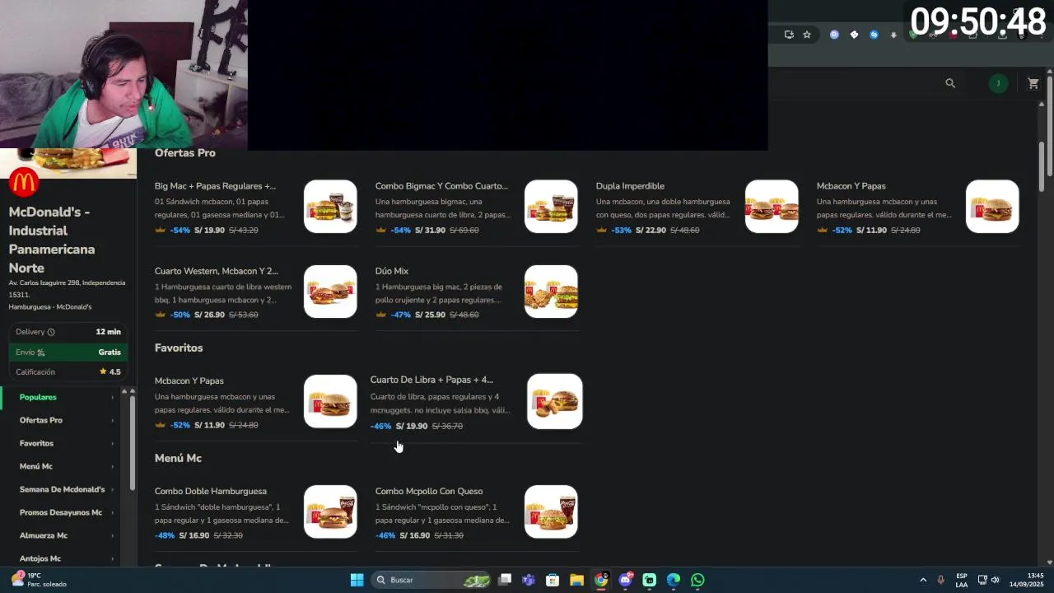Expand the Antojos Mc chevron arrow

coord(113,559)
